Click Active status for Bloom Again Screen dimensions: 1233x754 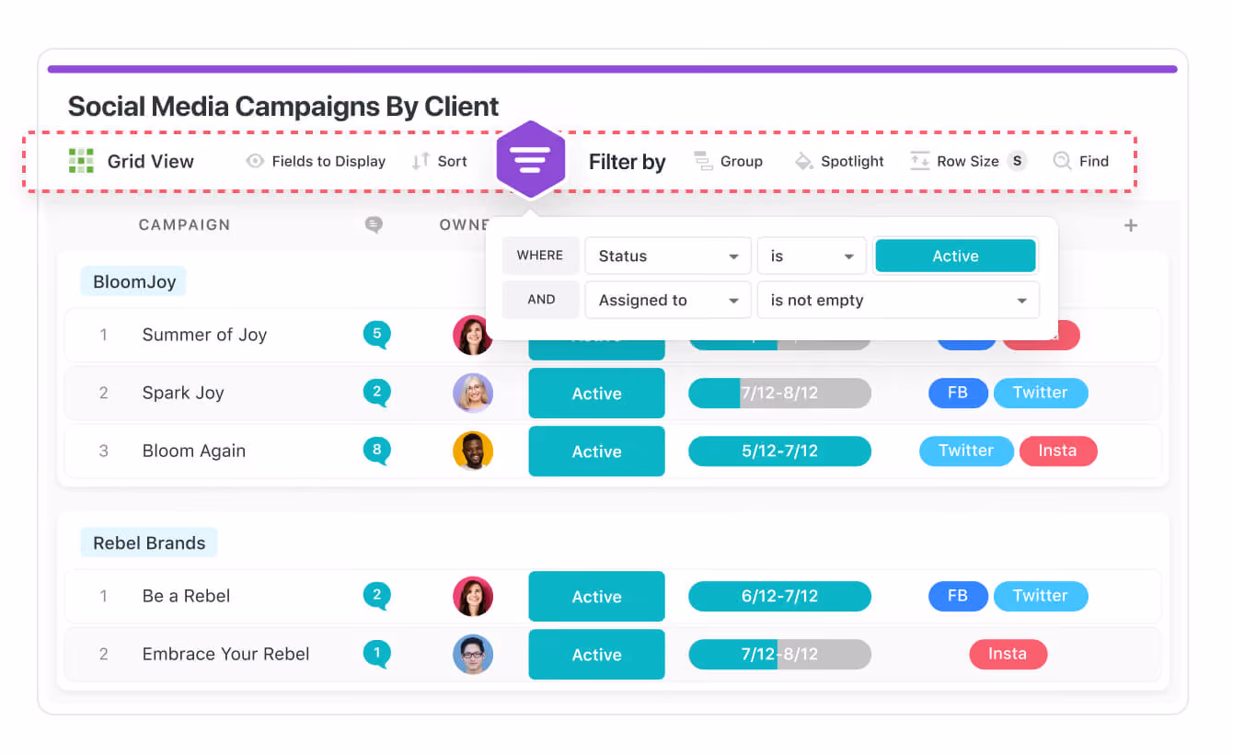(x=596, y=451)
